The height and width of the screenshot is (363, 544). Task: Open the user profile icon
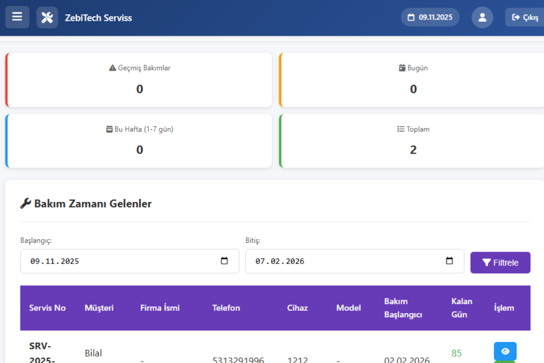click(x=482, y=18)
